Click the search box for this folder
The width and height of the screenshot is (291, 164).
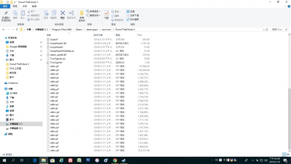(280, 30)
